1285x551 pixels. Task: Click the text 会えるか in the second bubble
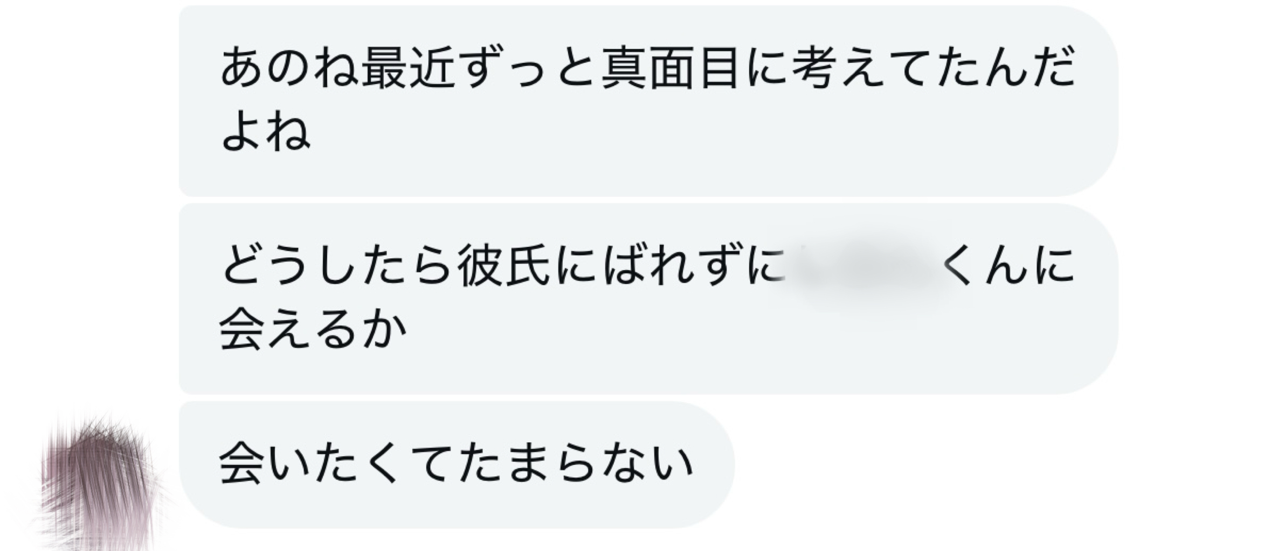[x=313, y=331]
